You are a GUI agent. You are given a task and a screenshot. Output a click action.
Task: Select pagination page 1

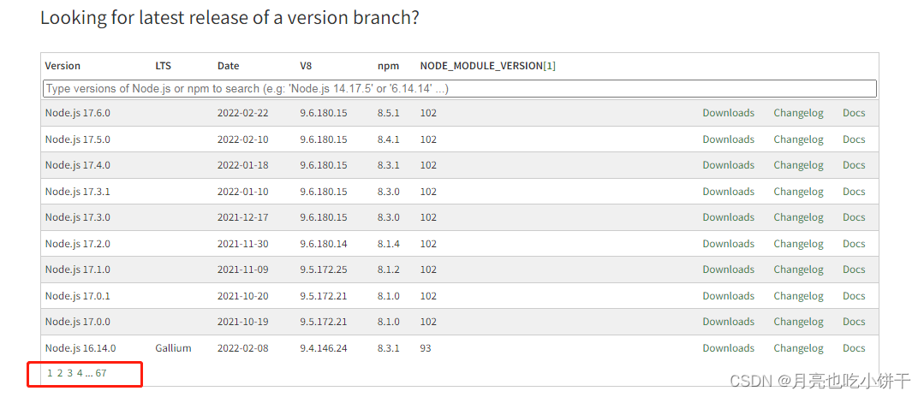tap(50, 373)
